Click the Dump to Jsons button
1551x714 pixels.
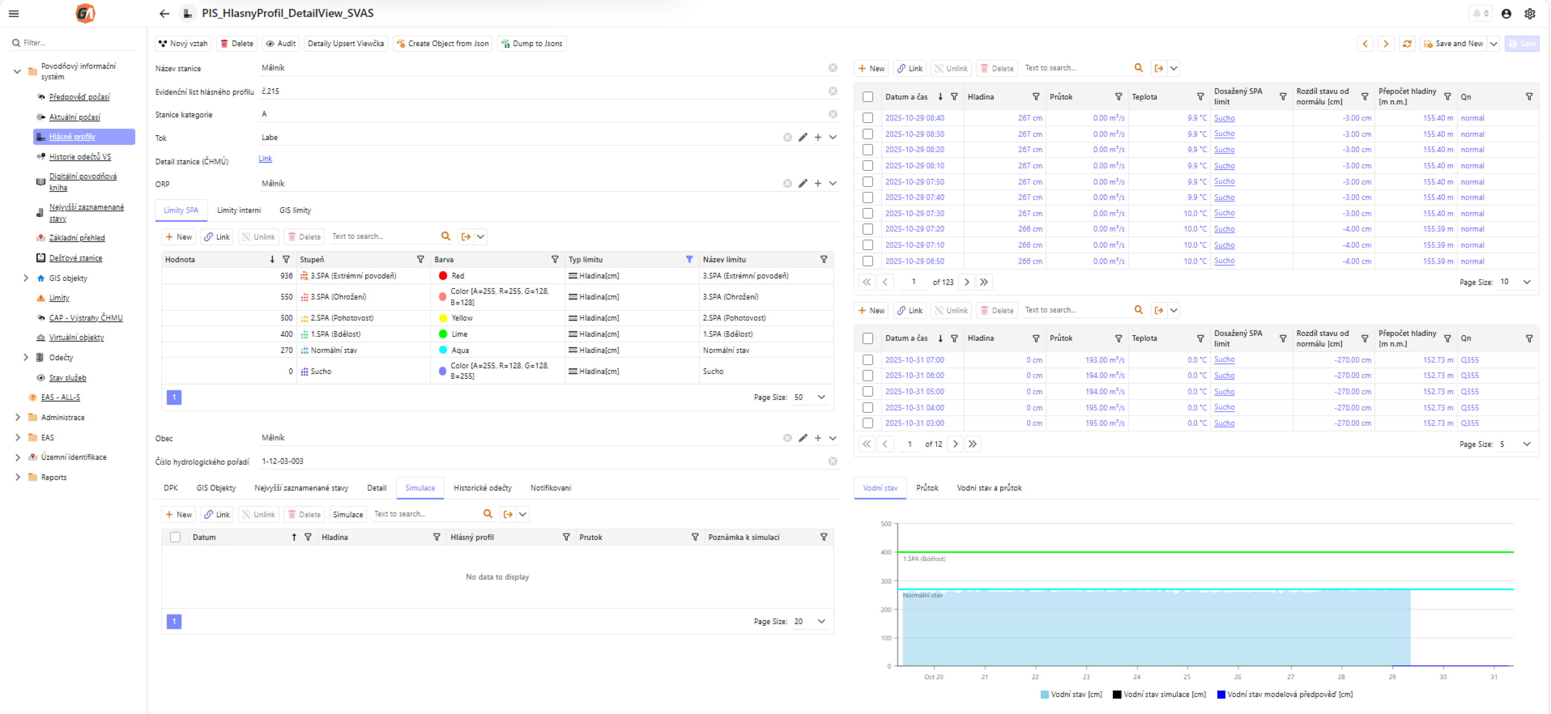532,43
